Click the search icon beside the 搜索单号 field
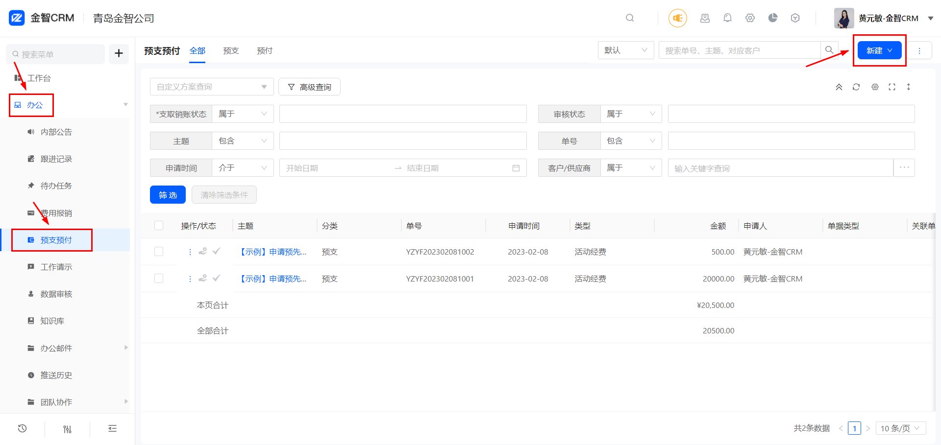The width and height of the screenshot is (941, 445). click(x=829, y=50)
